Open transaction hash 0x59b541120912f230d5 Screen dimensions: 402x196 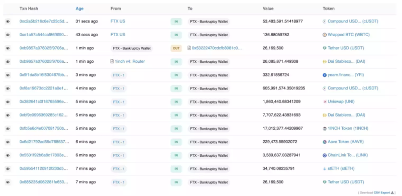click(x=44, y=168)
